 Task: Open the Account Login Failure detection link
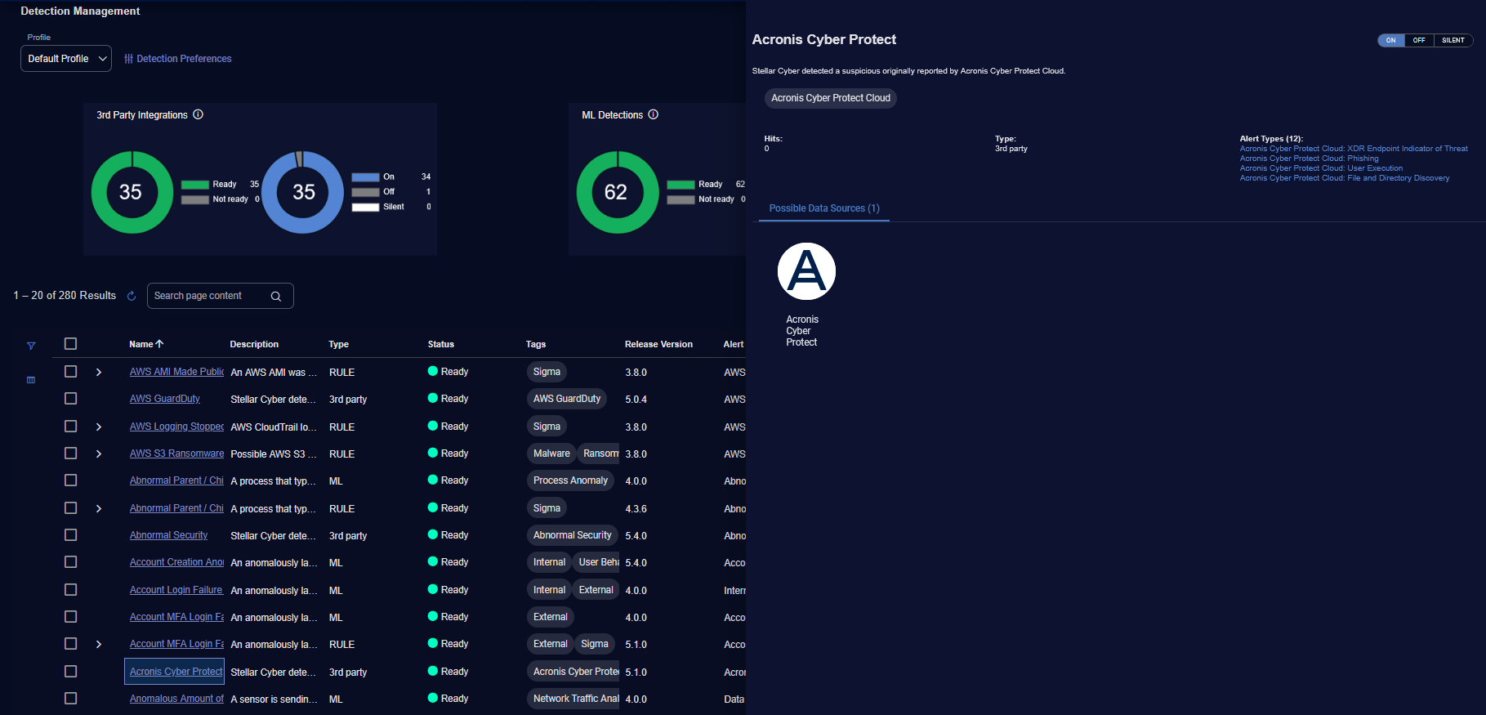[x=176, y=590]
